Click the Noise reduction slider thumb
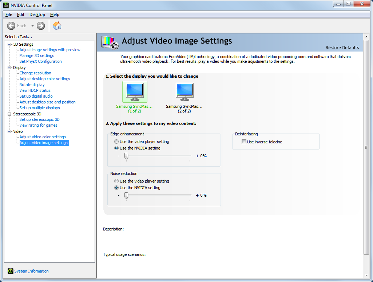The height and width of the screenshot is (282, 373). tap(126, 195)
